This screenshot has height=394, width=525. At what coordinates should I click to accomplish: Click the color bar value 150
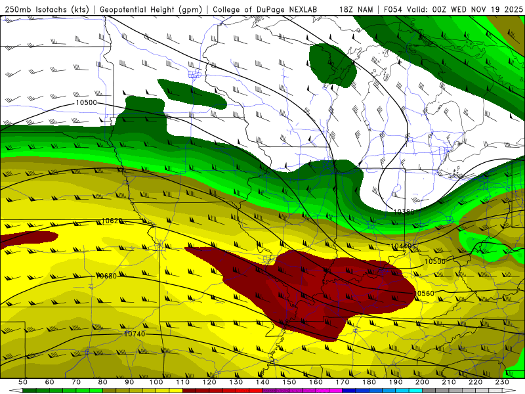289,382
